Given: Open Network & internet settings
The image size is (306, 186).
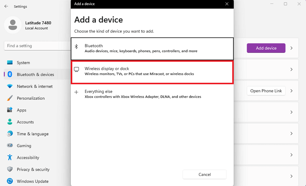Looking at the screenshot, I should click(37, 86).
